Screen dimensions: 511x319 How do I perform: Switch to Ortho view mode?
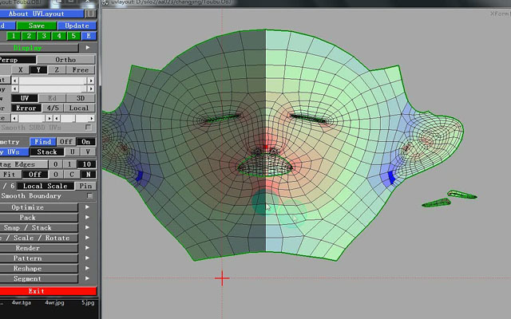(x=65, y=60)
